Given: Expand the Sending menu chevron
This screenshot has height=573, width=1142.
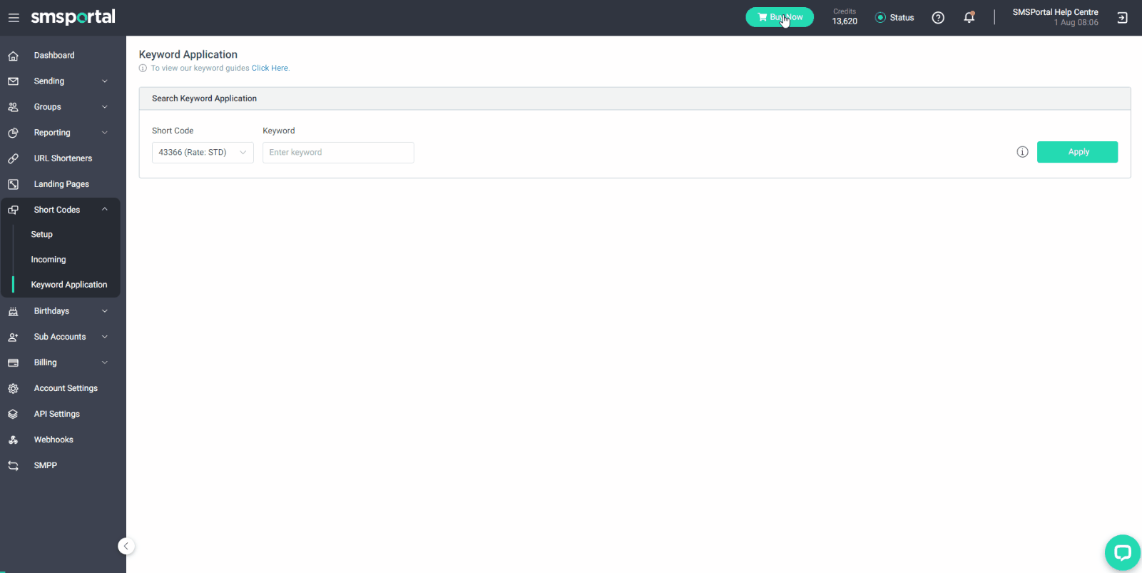Looking at the screenshot, I should (x=105, y=81).
